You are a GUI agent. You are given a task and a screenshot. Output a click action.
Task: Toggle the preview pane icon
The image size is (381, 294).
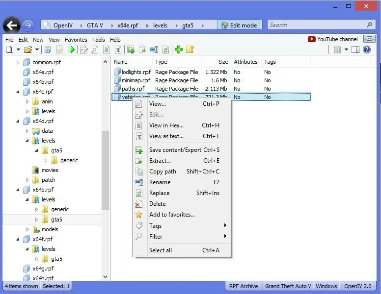tap(355, 49)
